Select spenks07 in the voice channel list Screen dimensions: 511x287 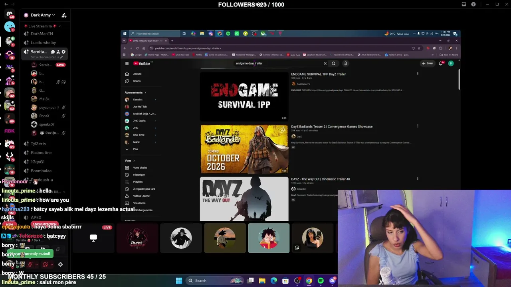pyautogui.click(x=47, y=124)
